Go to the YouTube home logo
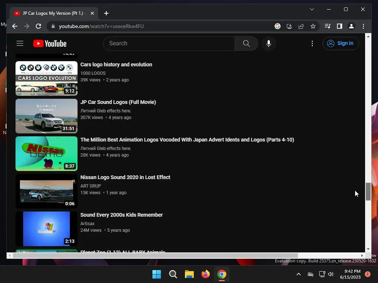 pos(50,43)
